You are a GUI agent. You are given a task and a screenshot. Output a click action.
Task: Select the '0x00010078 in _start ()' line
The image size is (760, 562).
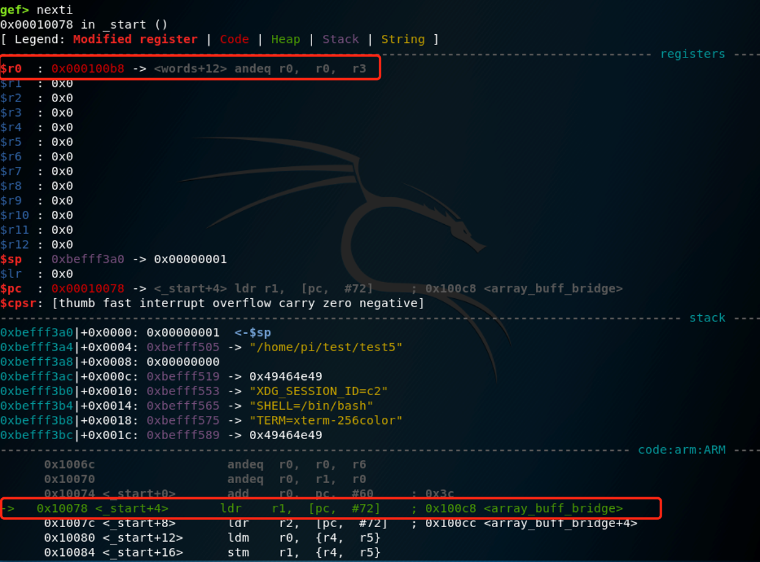click(x=84, y=24)
